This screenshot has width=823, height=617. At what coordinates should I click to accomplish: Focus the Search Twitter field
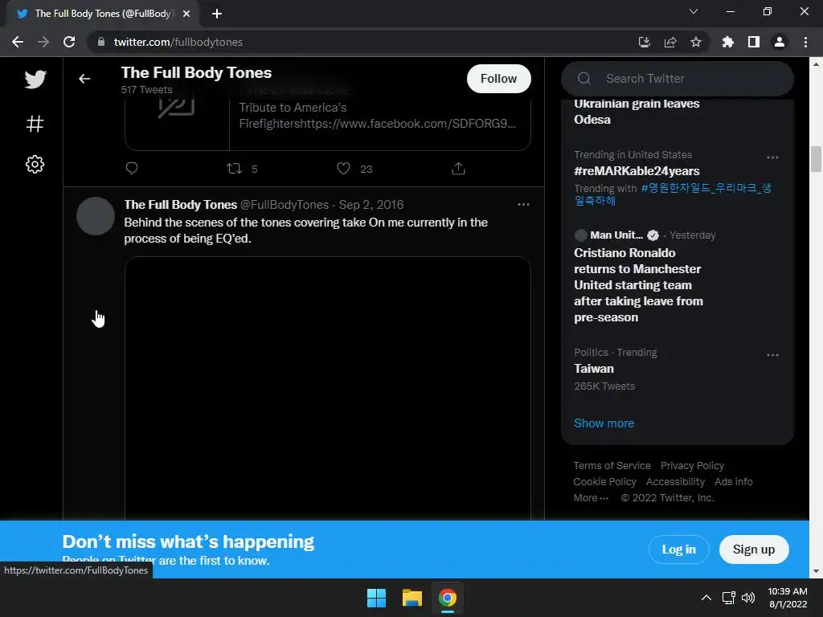(x=677, y=79)
